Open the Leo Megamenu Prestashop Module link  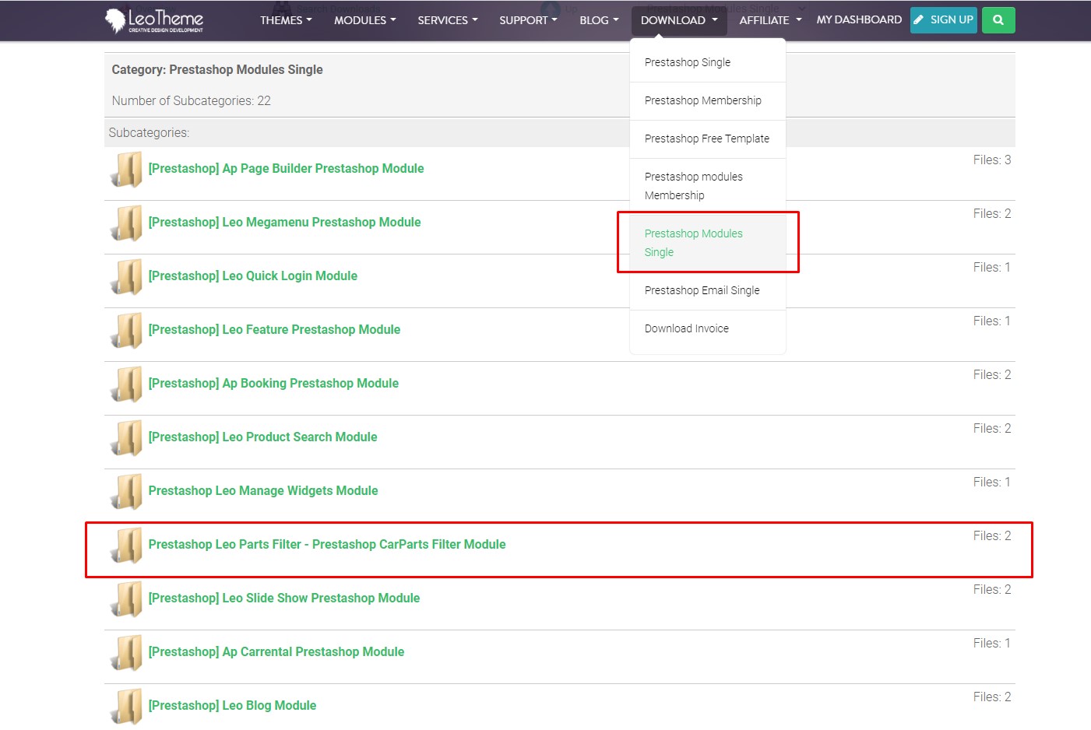click(284, 222)
